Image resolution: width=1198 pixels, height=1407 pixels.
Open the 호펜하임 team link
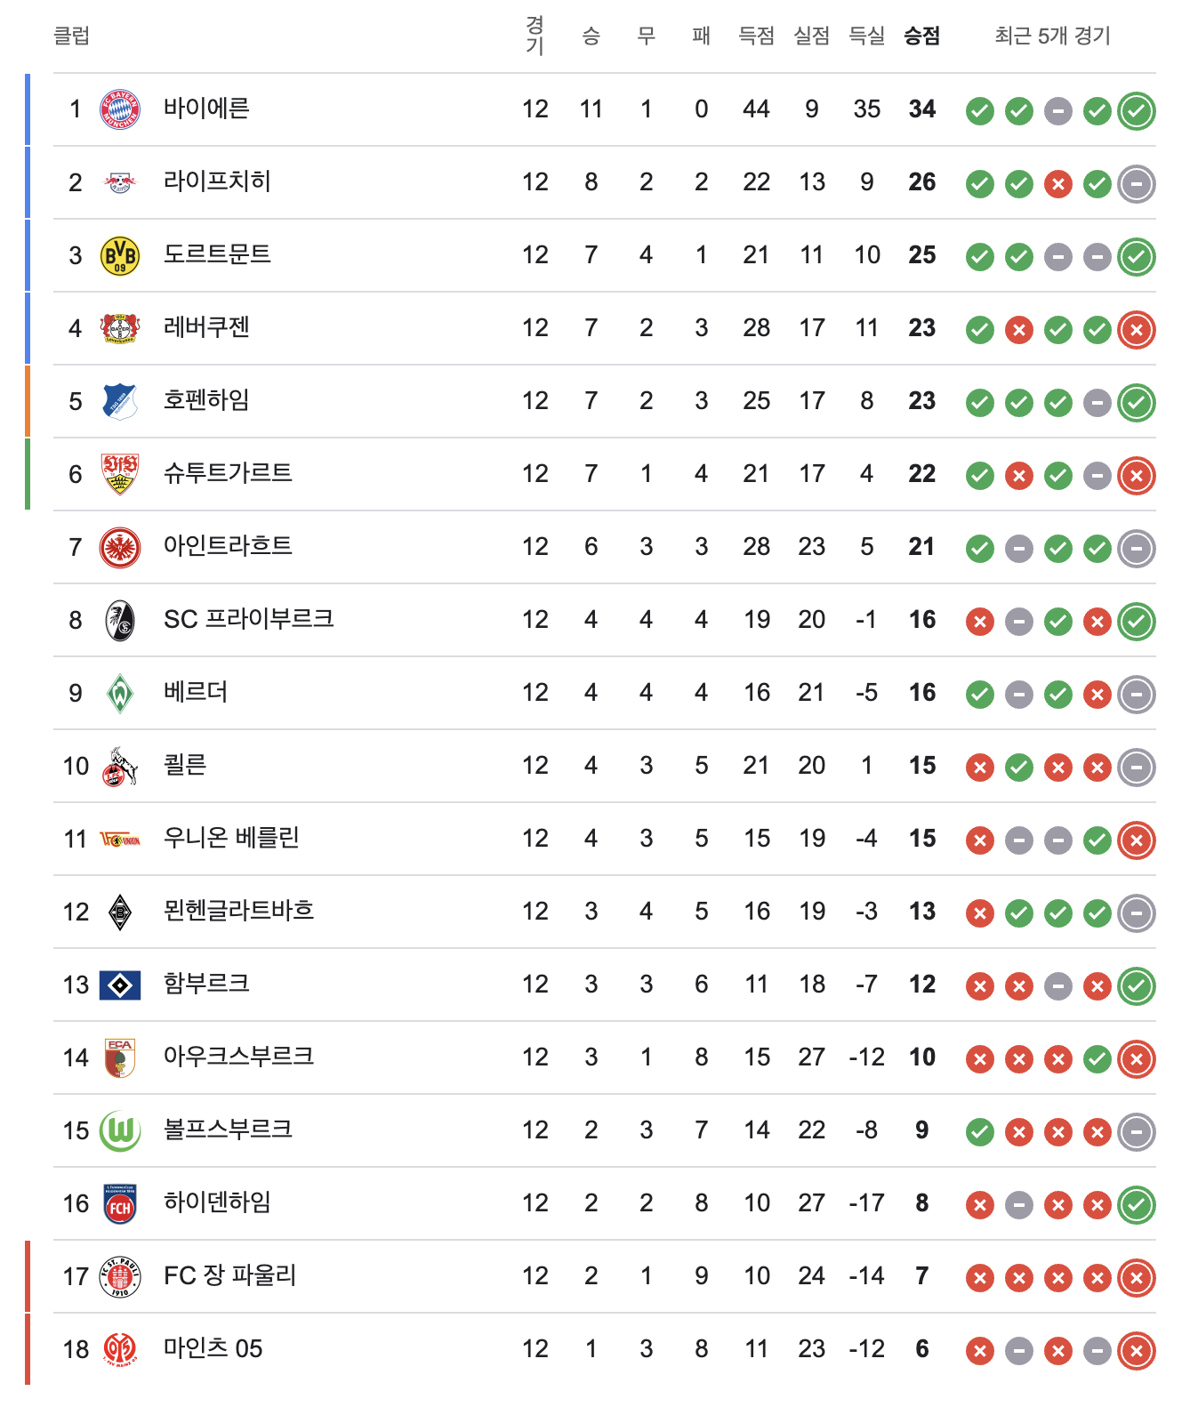pyautogui.click(x=206, y=400)
